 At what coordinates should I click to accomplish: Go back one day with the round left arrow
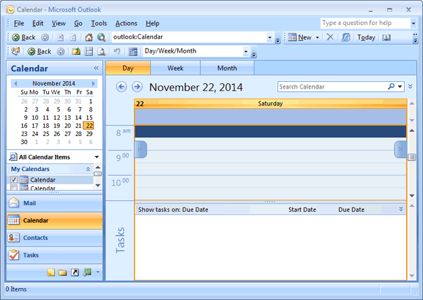coord(121,86)
